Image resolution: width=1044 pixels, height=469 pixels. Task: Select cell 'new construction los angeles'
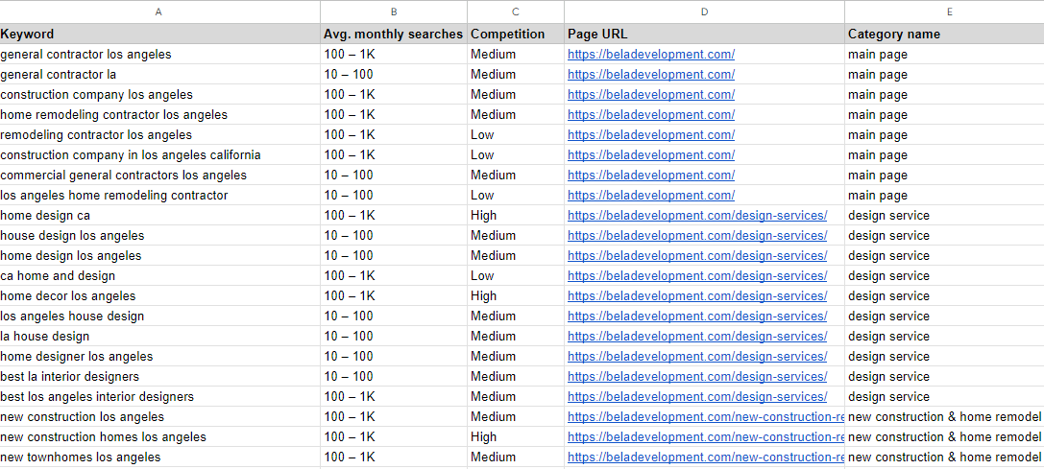(x=159, y=417)
